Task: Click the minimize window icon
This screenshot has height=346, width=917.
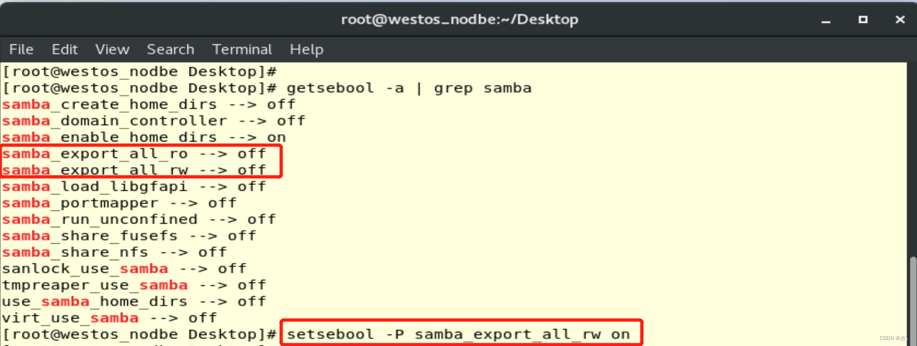Action: [x=825, y=19]
